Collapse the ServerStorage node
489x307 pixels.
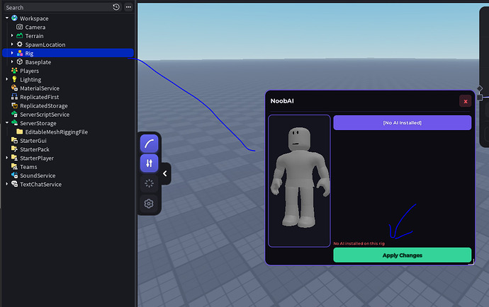pyautogui.click(x=7, y=122)
